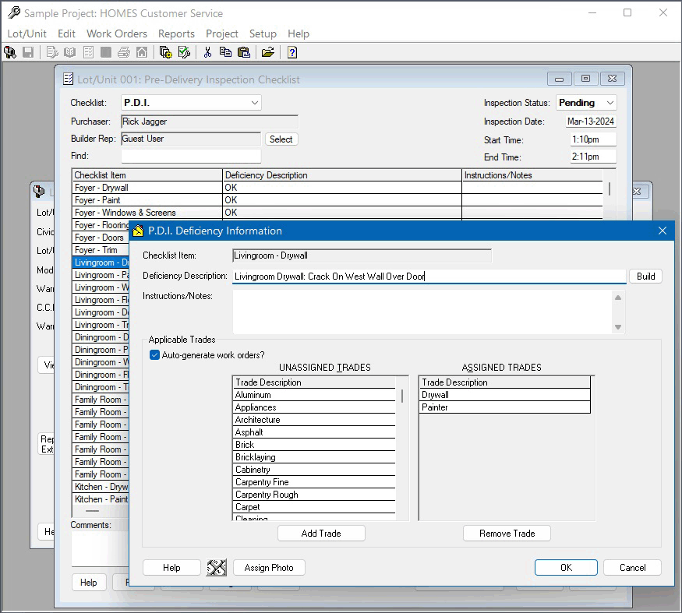Viewport: 682px width, 613px height.
Task: Click the open folder toolbar icon
Action: coord(267,52)
